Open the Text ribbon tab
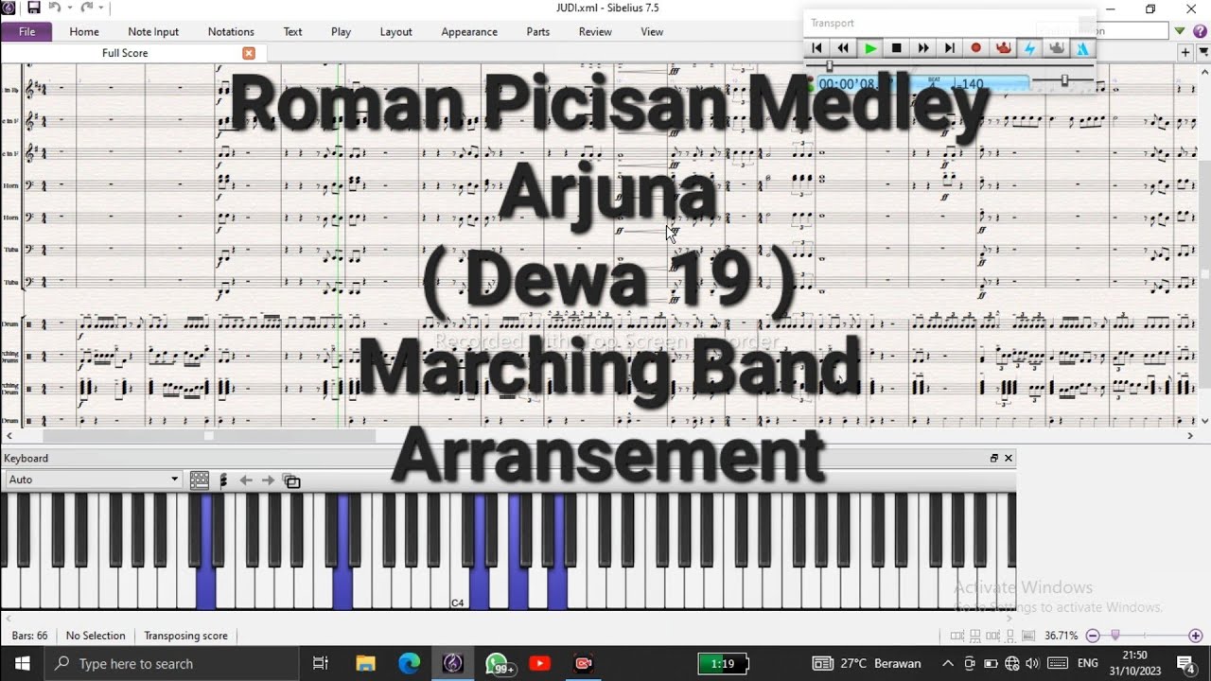Viewport: 1211px width, 681px height. click(x=293, y=31)
